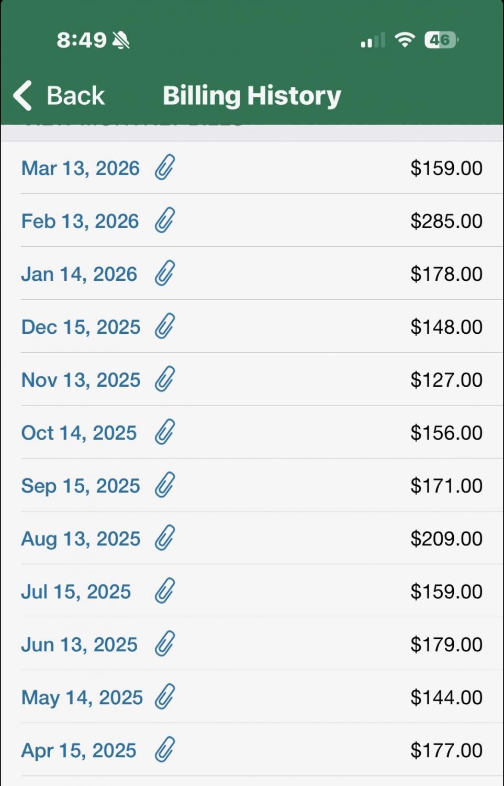Click the paperclip for Sep 15, 2025
Image resolution: width=504 pixels, height=786 pixels.
(x=164, y=485)
